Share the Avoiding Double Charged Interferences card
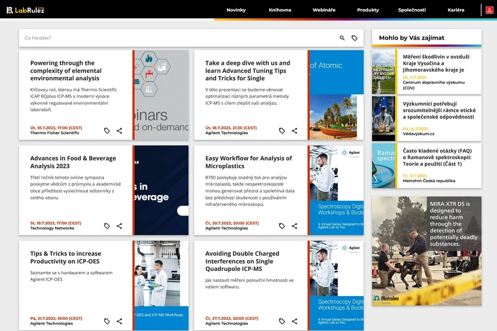 click(x=295, y=321)
